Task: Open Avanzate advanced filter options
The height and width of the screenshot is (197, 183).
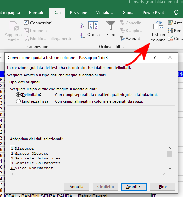Action: point(131,39)
